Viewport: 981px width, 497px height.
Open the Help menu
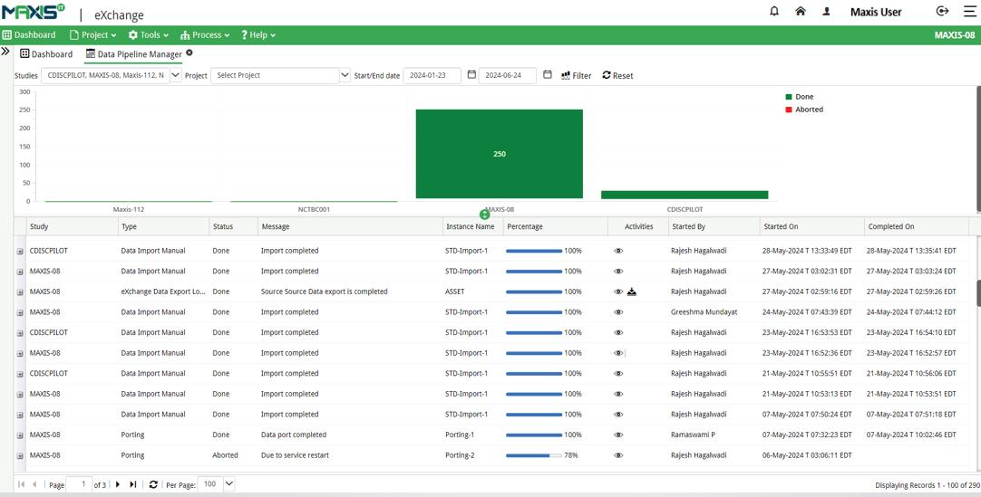pyautogui.click(x=258, y=35)
